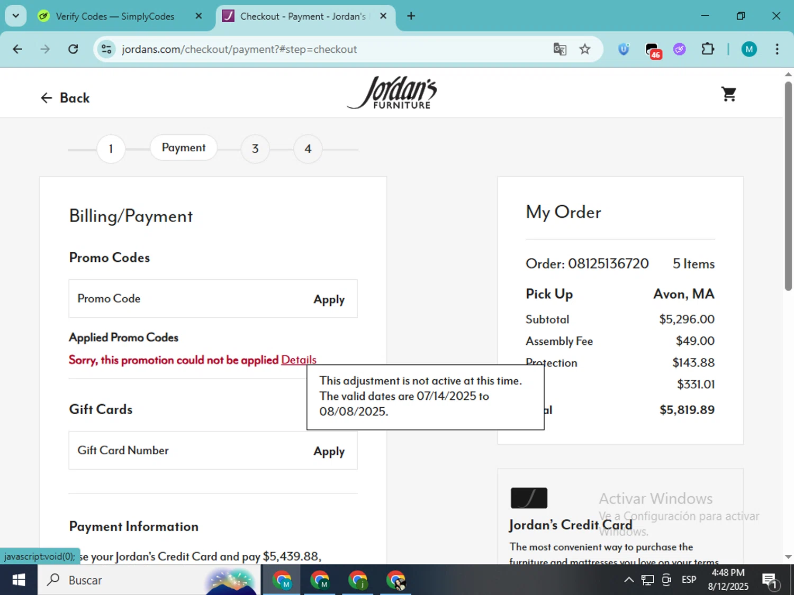Click the address bar URL
Image resolution: width=794 pixels, height=595 pixels.
pyautogui.click(x=239, y=49)
